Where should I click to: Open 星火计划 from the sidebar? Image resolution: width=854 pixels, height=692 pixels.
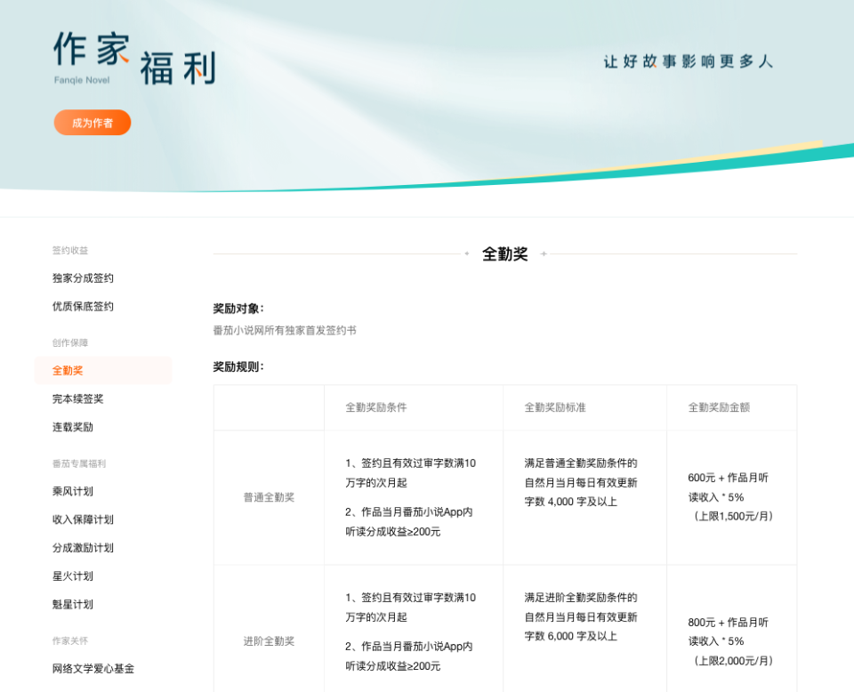click(74, 576)
